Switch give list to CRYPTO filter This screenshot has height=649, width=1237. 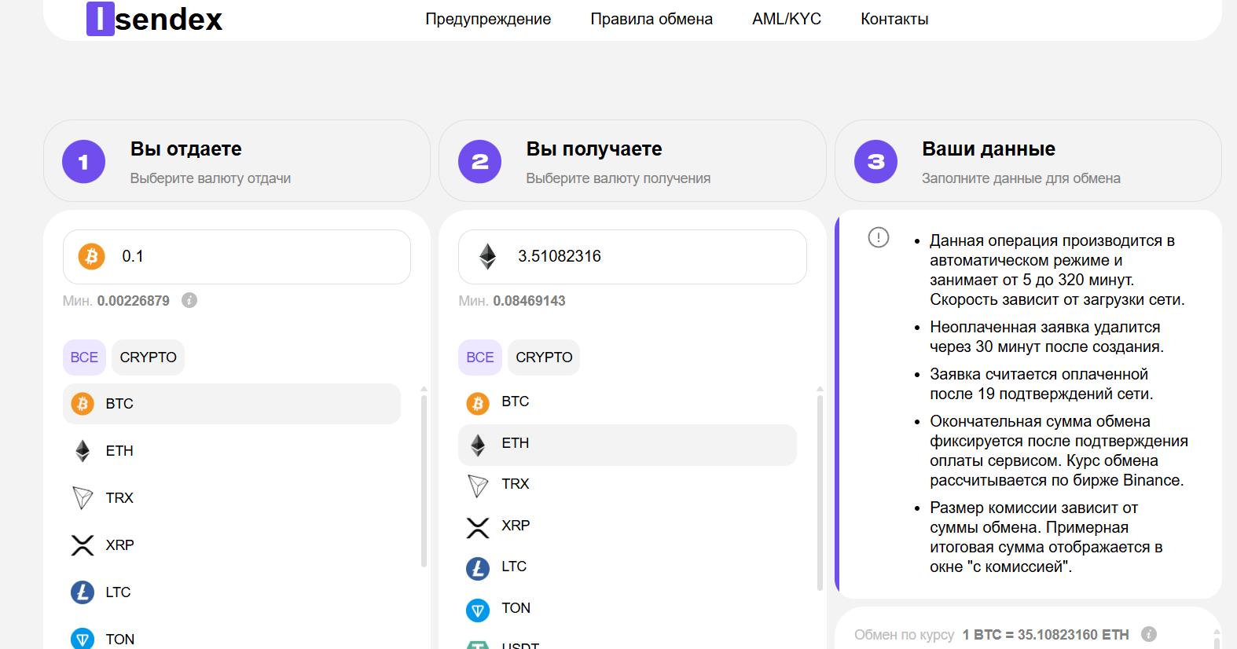(148, 357)
